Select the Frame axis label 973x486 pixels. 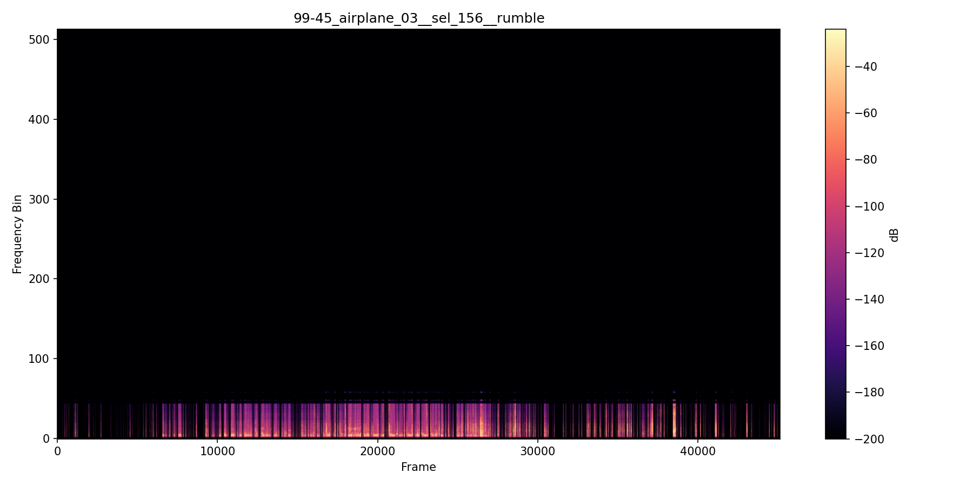tap(418, 467)
